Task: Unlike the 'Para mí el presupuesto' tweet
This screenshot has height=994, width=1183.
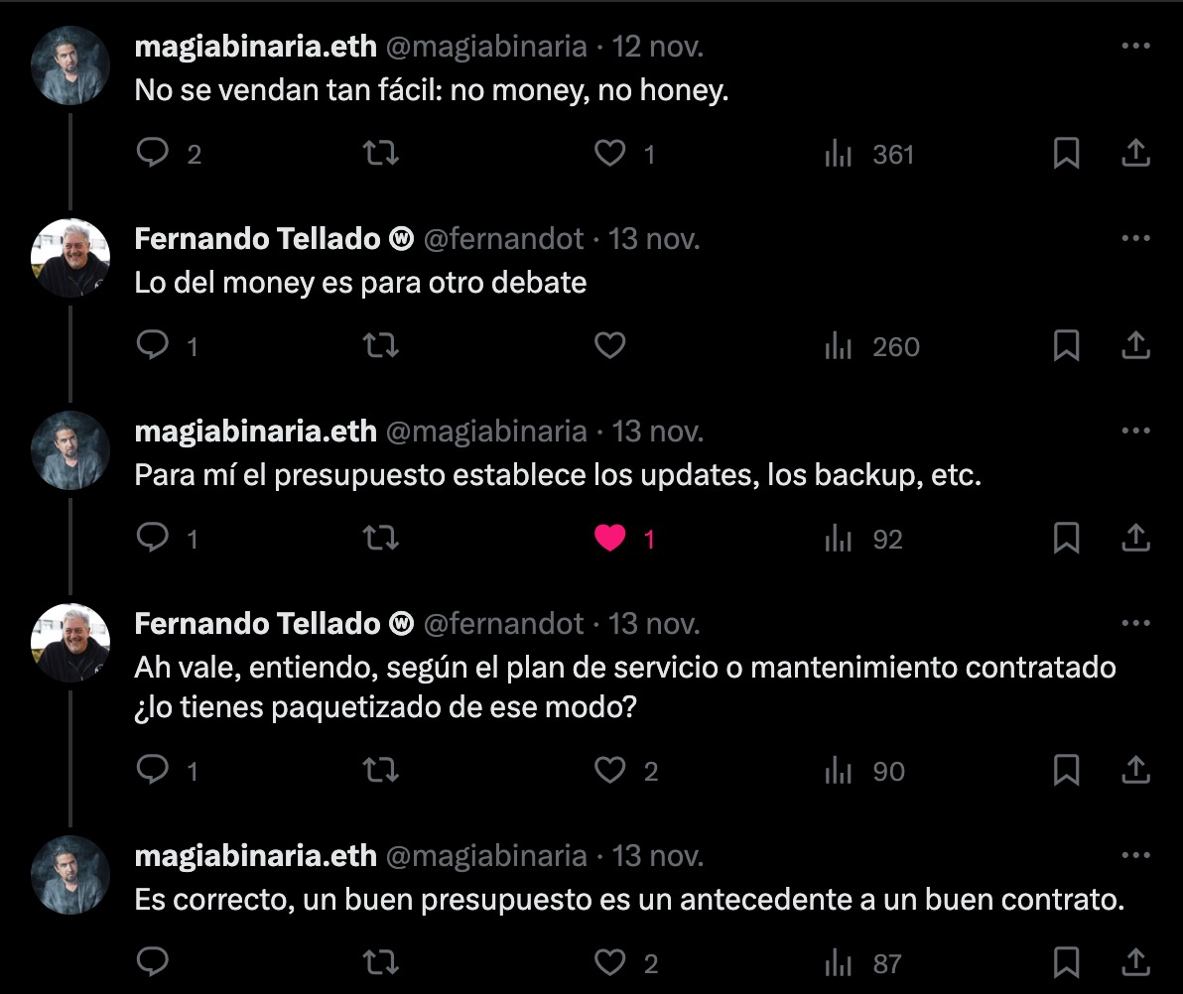Action: [x=609, y=539]
